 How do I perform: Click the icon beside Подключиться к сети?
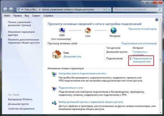pyautogui.click(x=54, y=88)
